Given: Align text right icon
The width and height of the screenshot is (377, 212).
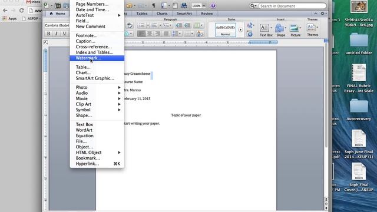Looking at the screenshot, I should click(157, 34).
